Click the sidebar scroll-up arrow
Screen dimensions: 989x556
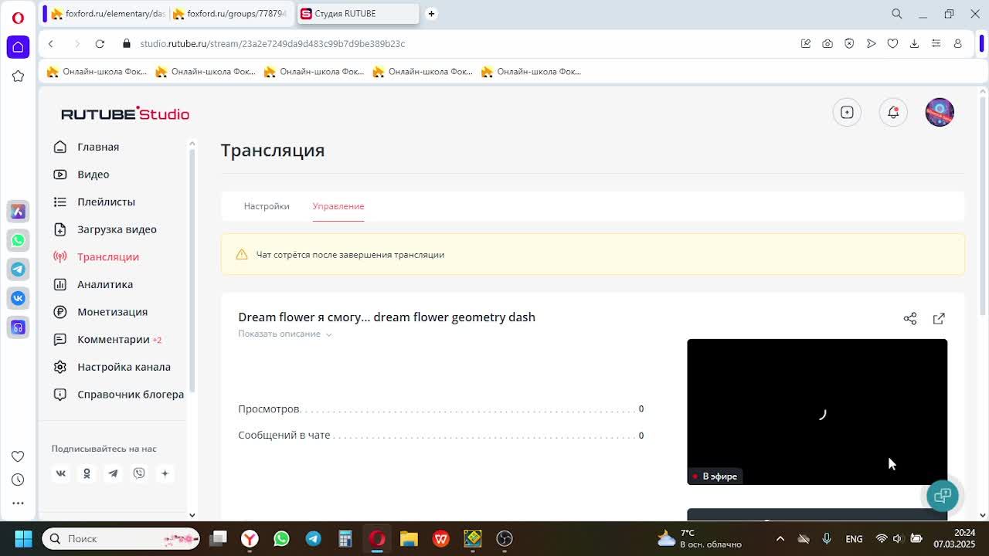192,144
